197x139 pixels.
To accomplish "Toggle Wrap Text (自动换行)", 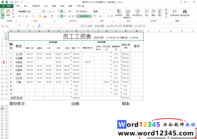I will [82, 11].
